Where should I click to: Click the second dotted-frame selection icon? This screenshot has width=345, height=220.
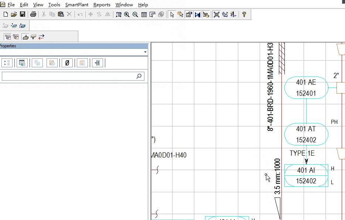16,37
